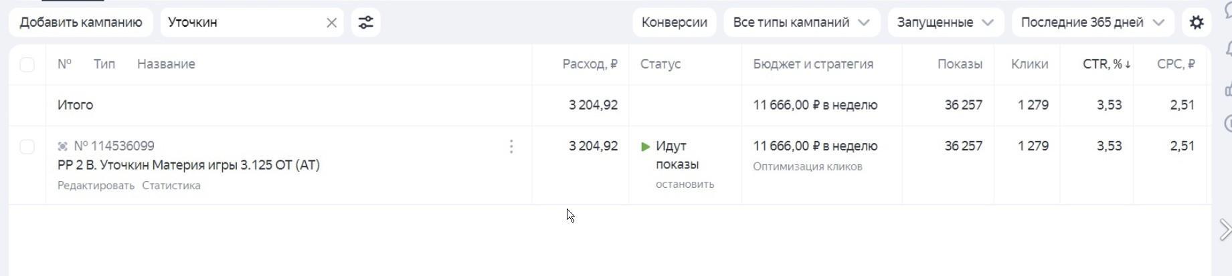This screenshot has width=1232, height=276.
Task: Expand "Последние 365 дней" period dropdown
Action: pos(1092,23)
